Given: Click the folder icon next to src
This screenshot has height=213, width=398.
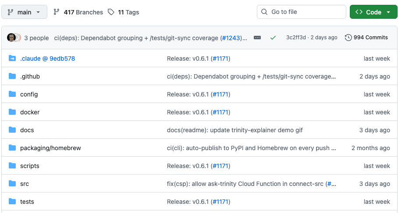Looking at the screenshot, I should [x=12, y=183].
